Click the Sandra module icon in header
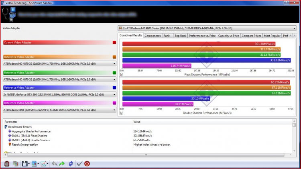The height and width of the screenshot is (169, 301). pyautogui.click(x=9, y=14)
